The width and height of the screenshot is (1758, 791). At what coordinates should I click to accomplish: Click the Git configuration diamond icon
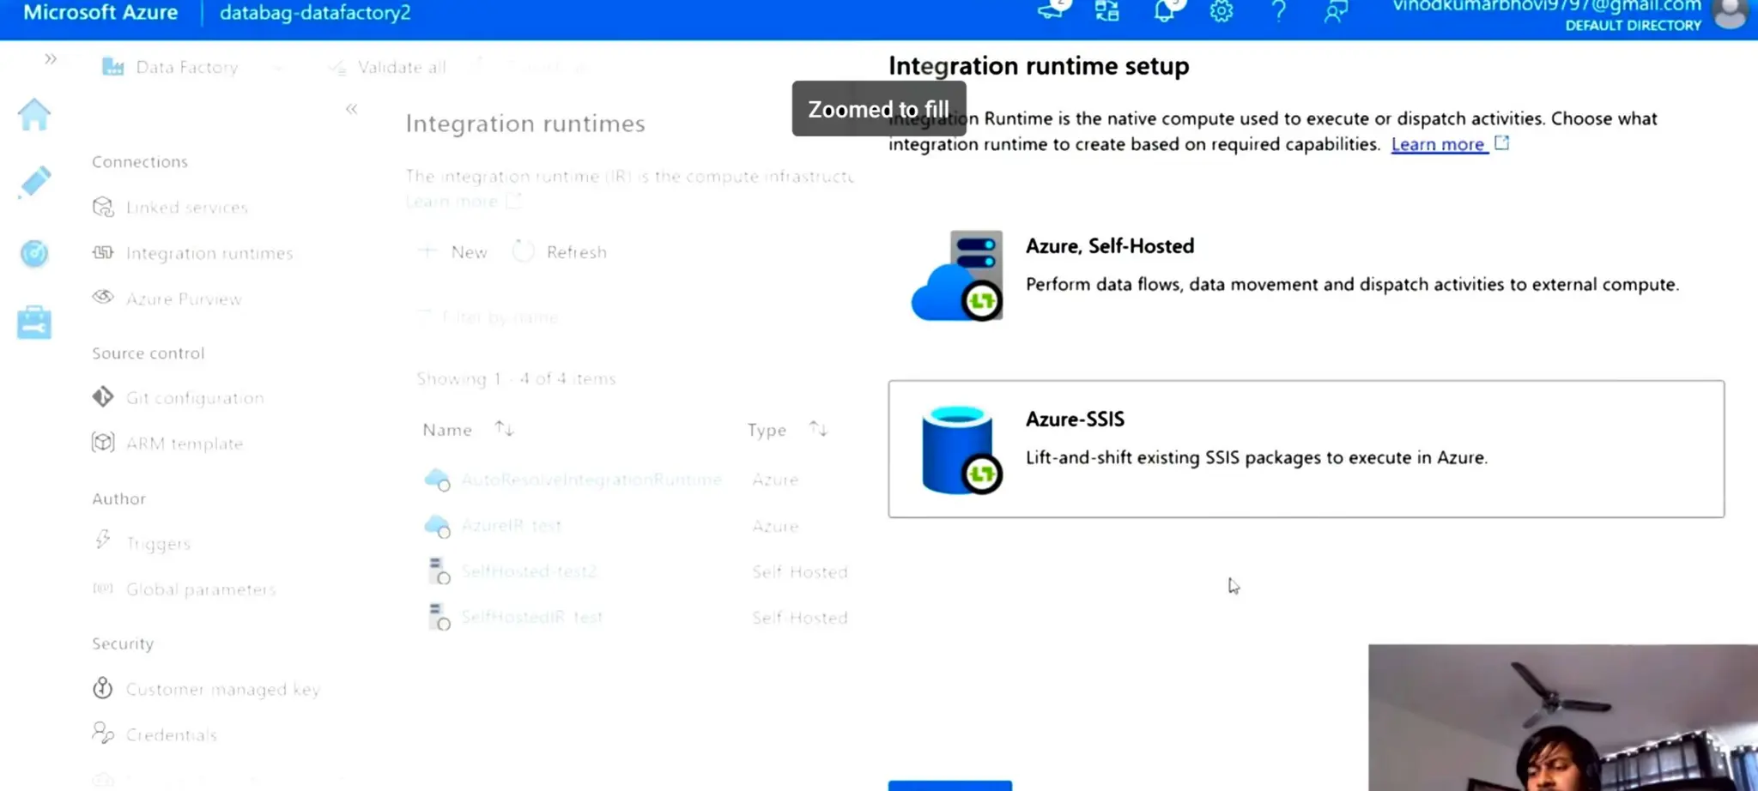click(103, 396)
